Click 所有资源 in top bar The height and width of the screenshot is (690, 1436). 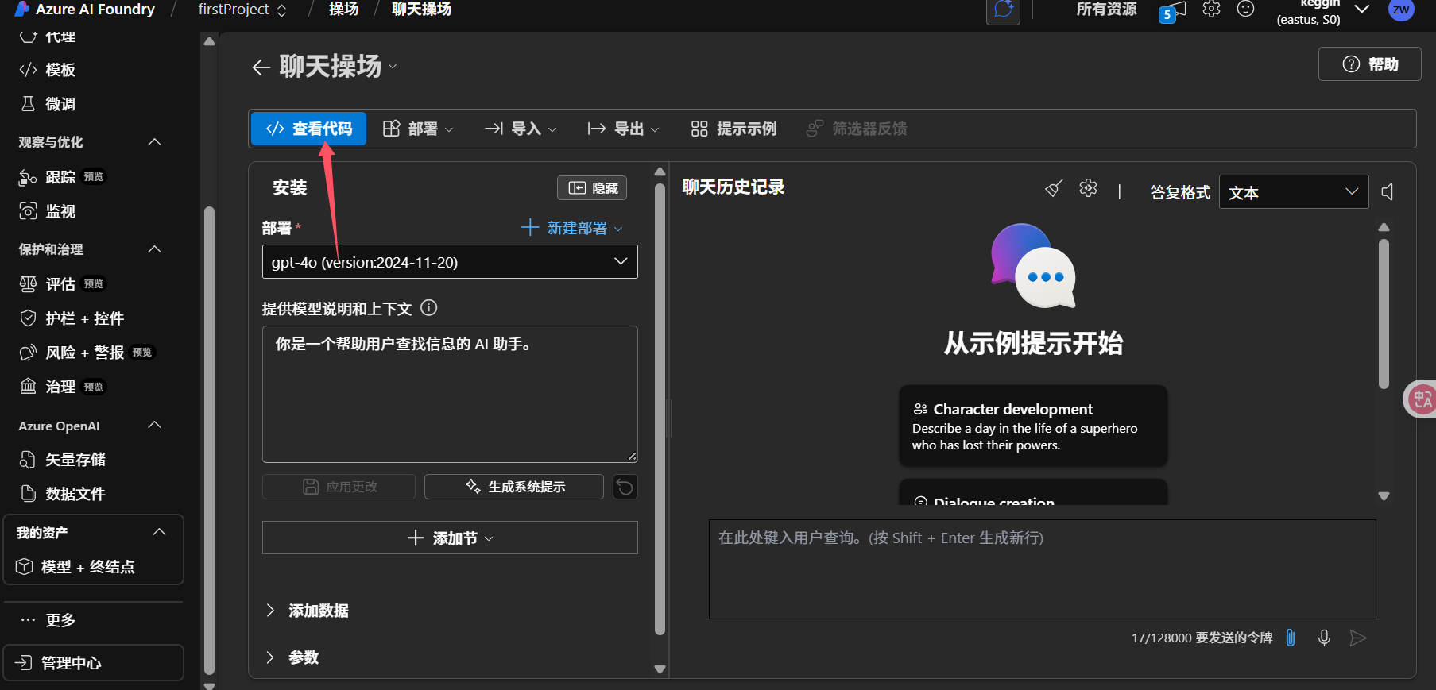click(x=1106, y=10)
